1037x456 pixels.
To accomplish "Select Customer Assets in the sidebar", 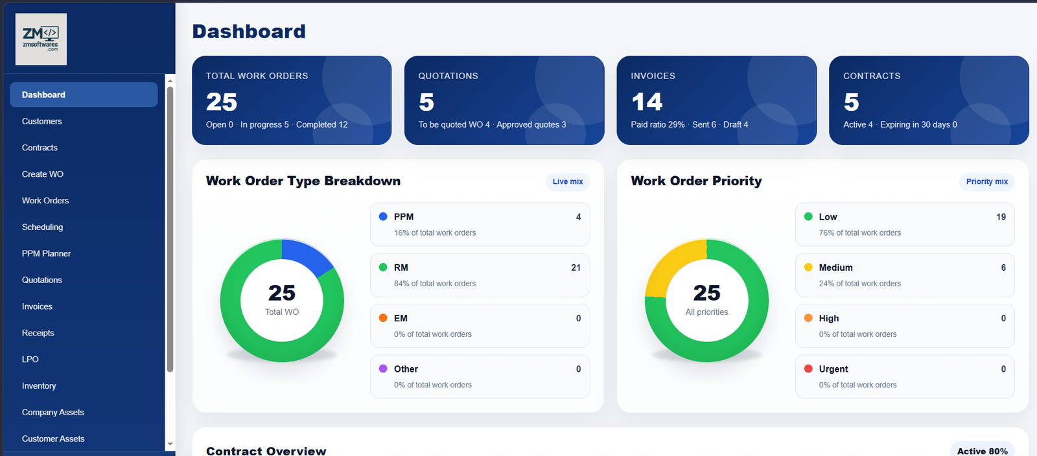I will [x=84, y=439].
